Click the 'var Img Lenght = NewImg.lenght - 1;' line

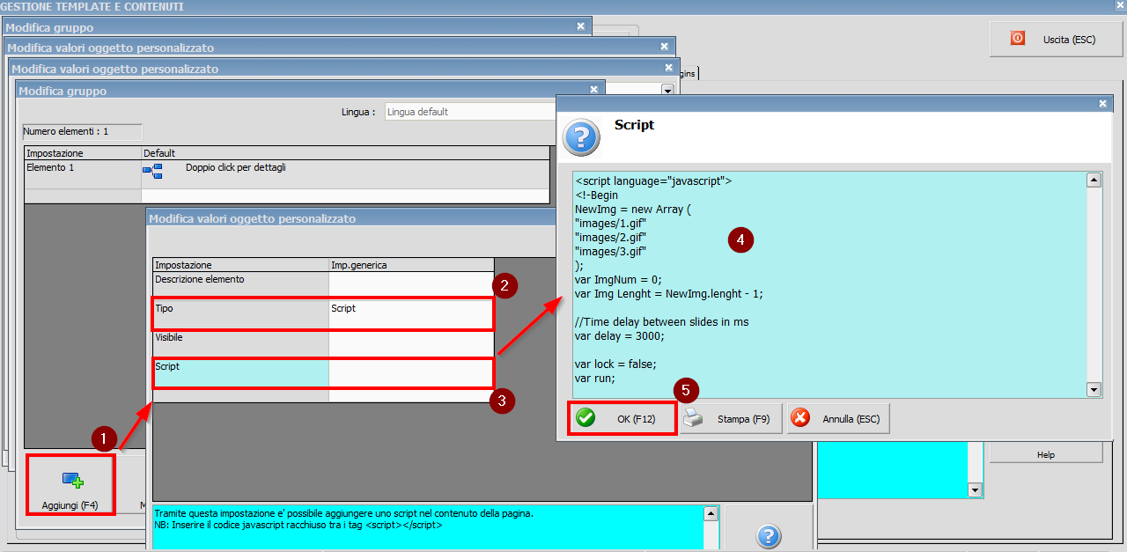(668, 294)
